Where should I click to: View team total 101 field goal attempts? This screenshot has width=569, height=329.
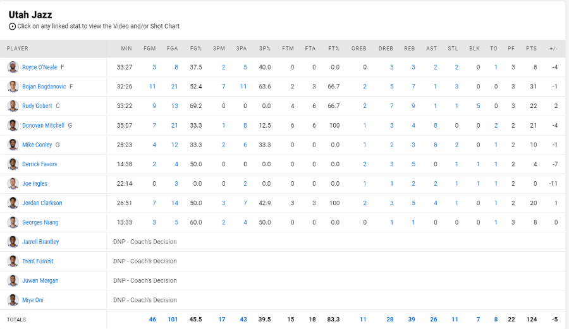[173, 320]
